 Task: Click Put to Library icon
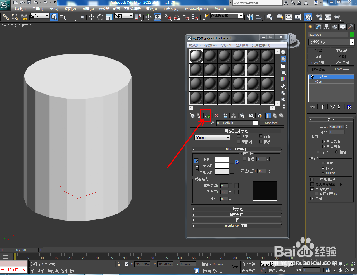pyautogui.click(x=242, y=116)
